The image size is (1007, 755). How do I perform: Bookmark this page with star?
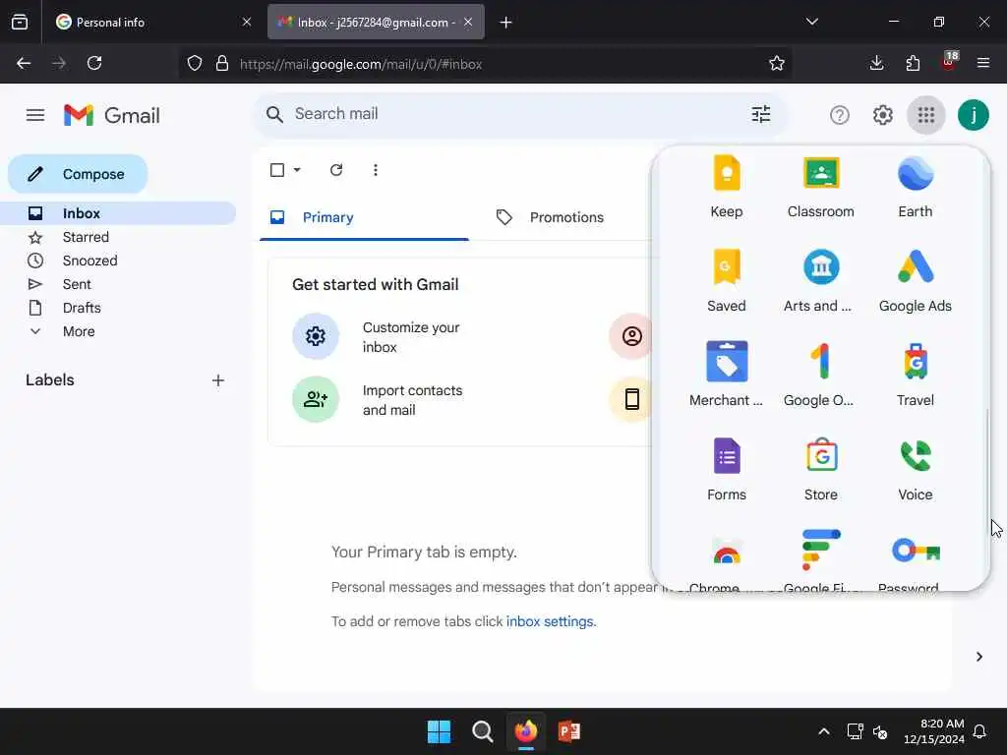pyautogui.click(x=777, y=64)
